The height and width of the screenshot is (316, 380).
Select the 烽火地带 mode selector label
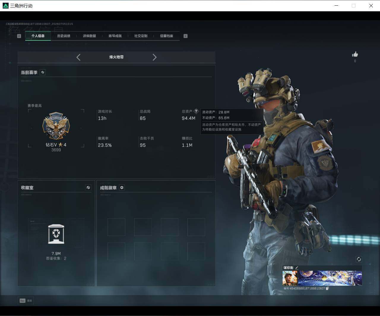[116, 57]
